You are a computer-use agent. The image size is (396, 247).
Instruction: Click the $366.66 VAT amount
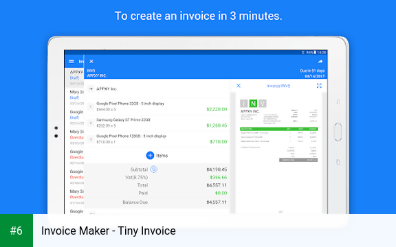click(218, 178)
